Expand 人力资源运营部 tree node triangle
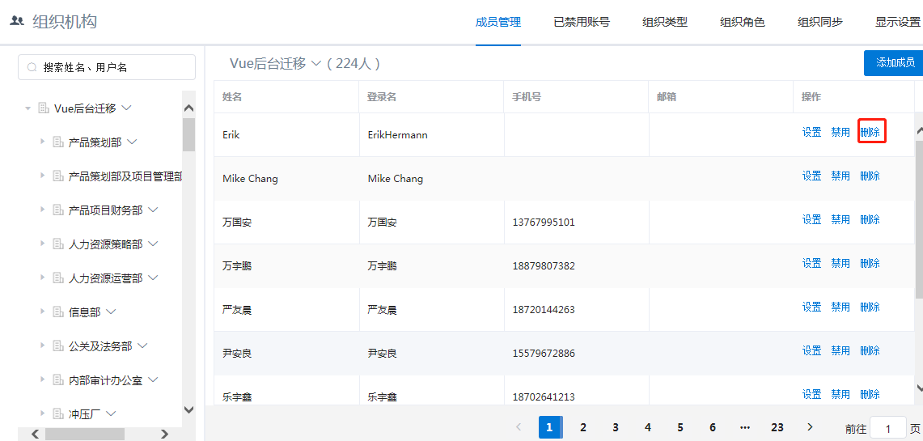The height and width of the screenshot is (441, 923). pos(42,278)
